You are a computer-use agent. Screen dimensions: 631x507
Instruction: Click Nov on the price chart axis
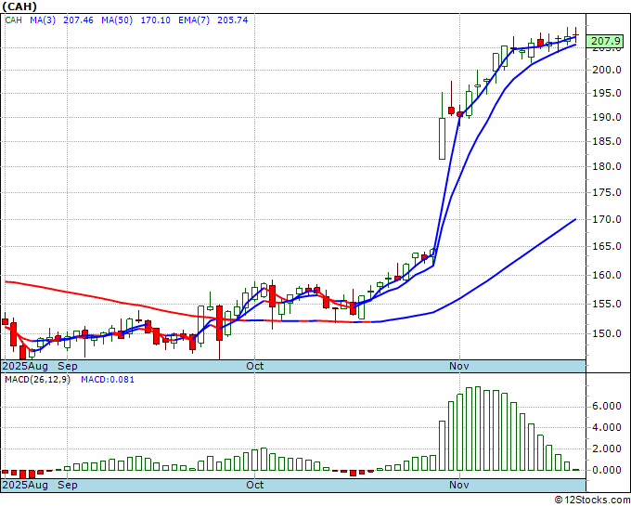click(x=459, y=367)
